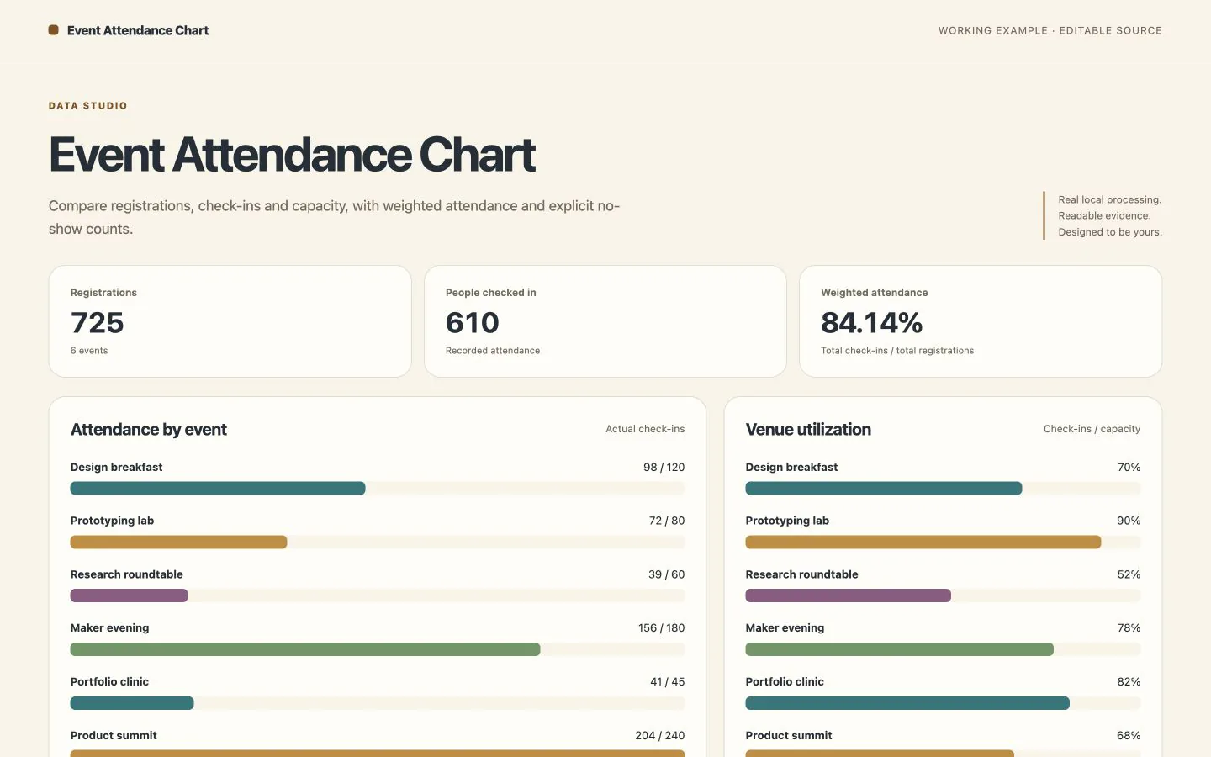Click the Recorded attendance caption
The image size is (1211, 757).
(493, 351)
